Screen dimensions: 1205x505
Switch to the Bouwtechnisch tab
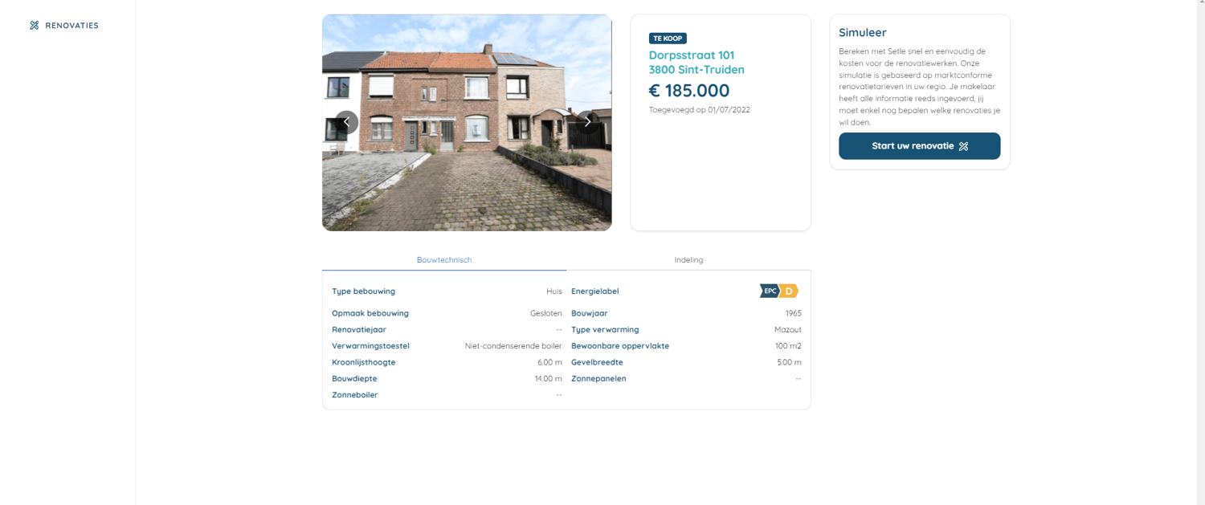click(x=444, y=260)
